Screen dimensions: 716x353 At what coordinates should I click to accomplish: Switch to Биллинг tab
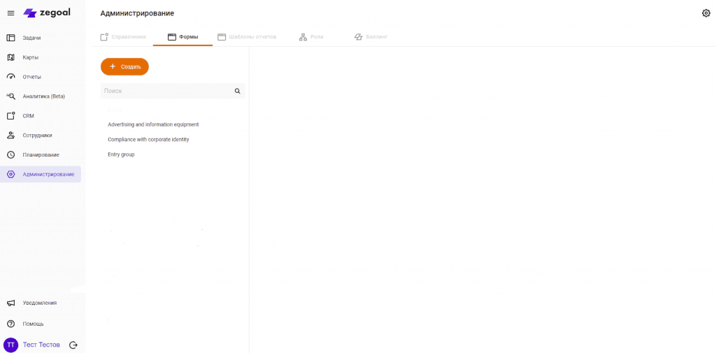(x=371, y=36)
